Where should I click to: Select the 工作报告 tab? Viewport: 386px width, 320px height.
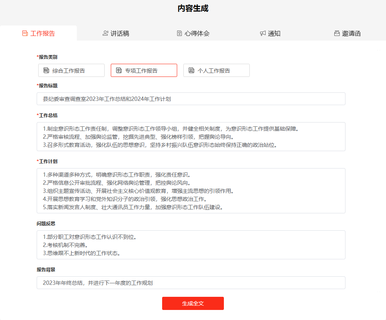pyautogui.click(x=38, y=33)
